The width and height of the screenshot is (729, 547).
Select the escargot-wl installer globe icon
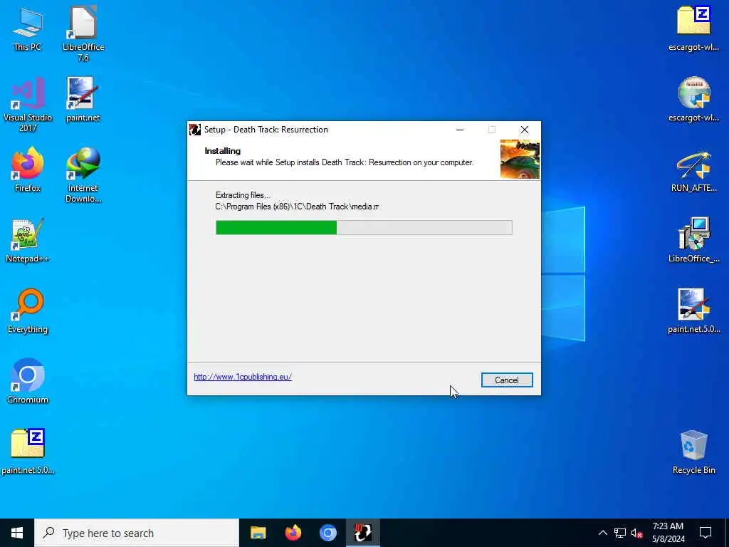click(693, 100)
